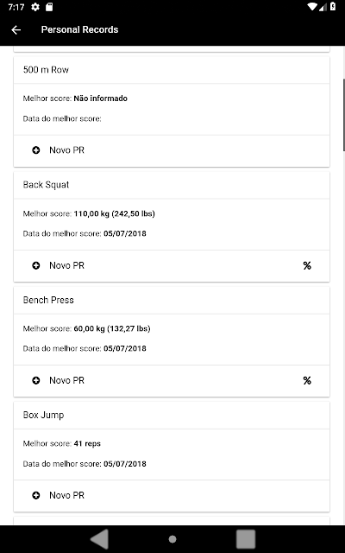Viewport: 345px width, 553px height.
Task: Click the vertical scrollbar on the right edge
Action: tap(344, 115)
